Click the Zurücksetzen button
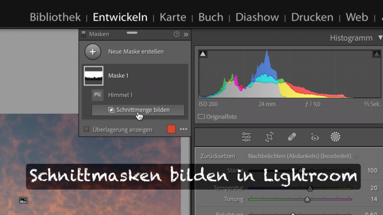This screenshot has height=215, width=383. click(x=218, y=156)
